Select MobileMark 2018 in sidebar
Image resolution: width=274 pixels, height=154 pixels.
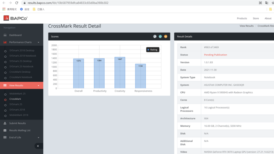click(x=19, y=115)
